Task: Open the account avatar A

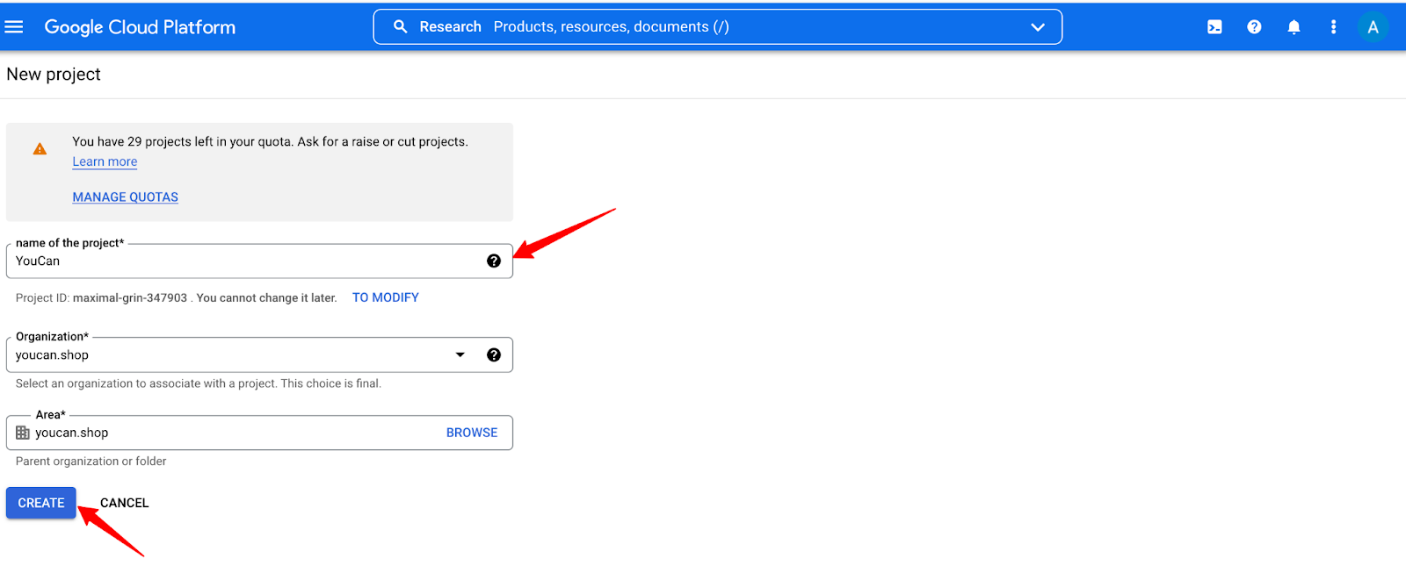Action: point(1373,27)
